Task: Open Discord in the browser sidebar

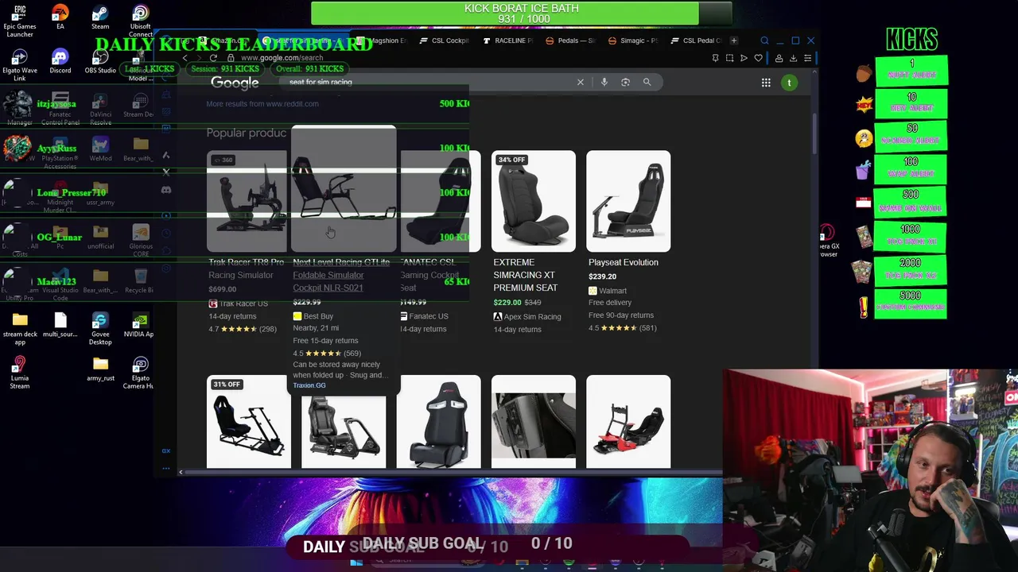Action: pyautogui.click(x=166, y=190)
